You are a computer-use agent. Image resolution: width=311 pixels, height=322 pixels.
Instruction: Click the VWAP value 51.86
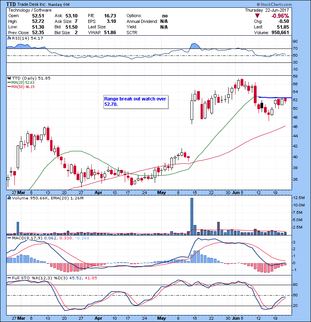pos(110,33)
